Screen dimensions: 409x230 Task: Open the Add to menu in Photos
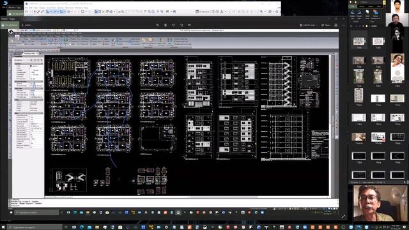pos(26,25)
